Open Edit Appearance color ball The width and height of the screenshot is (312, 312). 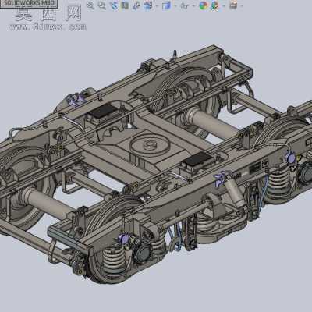(x=204, y=5)
